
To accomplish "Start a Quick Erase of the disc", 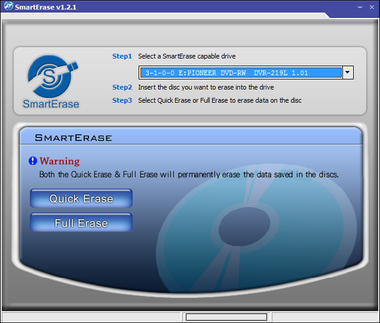I will [x=81, y=198].
